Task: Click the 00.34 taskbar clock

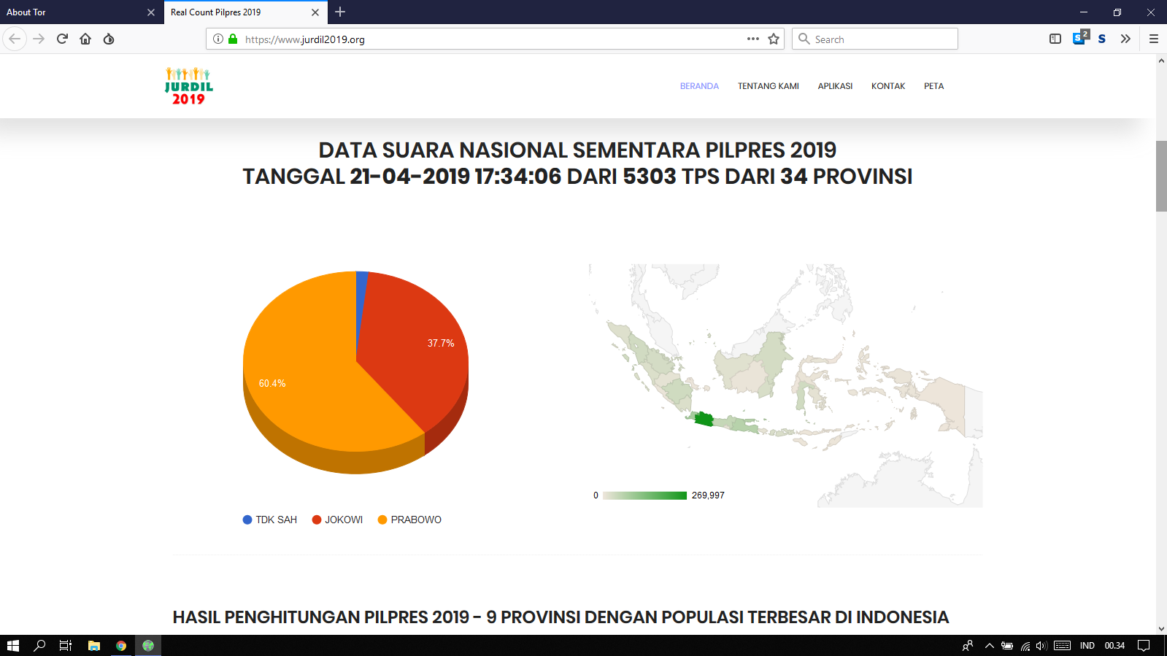Action: click(1114, 646)
